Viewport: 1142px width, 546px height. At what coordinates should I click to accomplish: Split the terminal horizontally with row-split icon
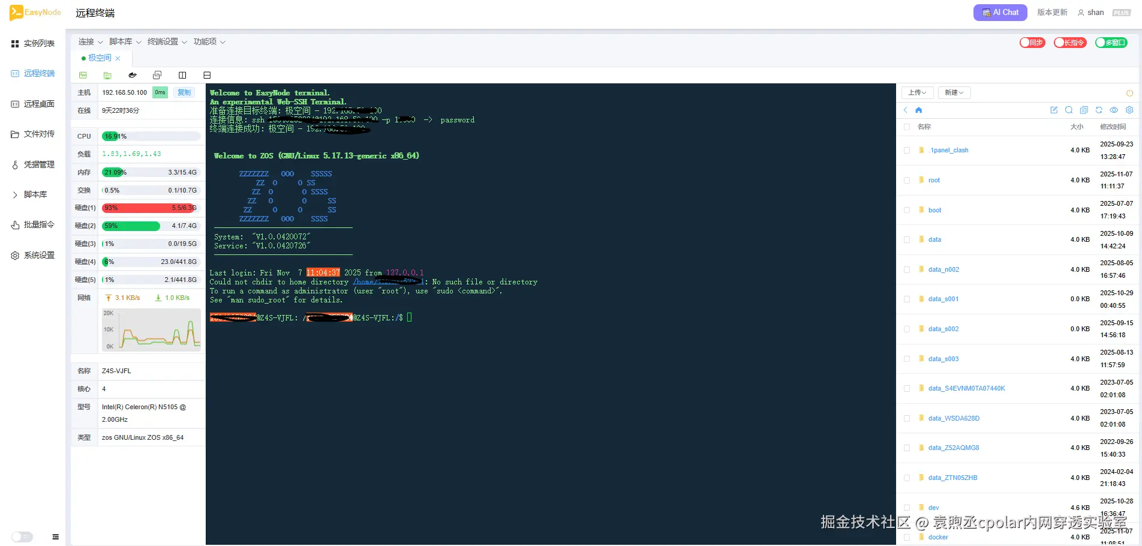(x=207, y=75)
